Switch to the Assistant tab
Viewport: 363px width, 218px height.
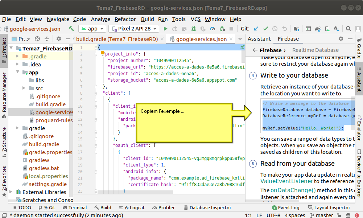(x=259, y=39)
